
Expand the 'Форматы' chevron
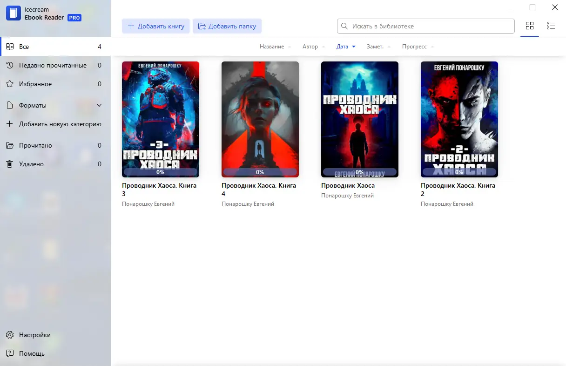point(99,105)
